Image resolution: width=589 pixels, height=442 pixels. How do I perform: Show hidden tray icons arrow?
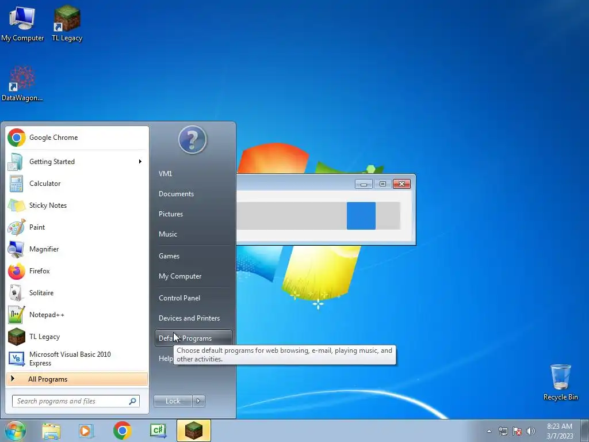pyautogui.click(x=489, y=431)
